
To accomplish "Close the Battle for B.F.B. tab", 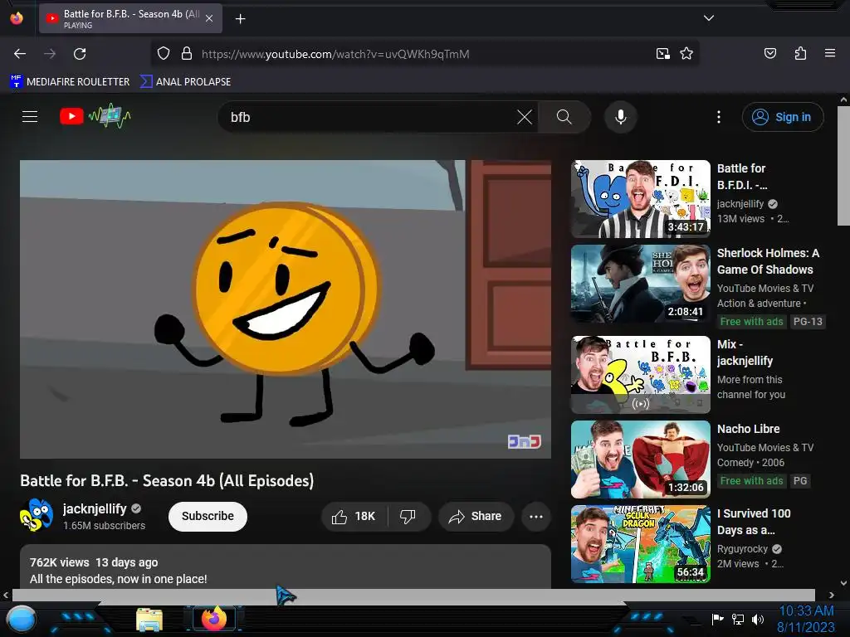I will click(x=209, y=18).
